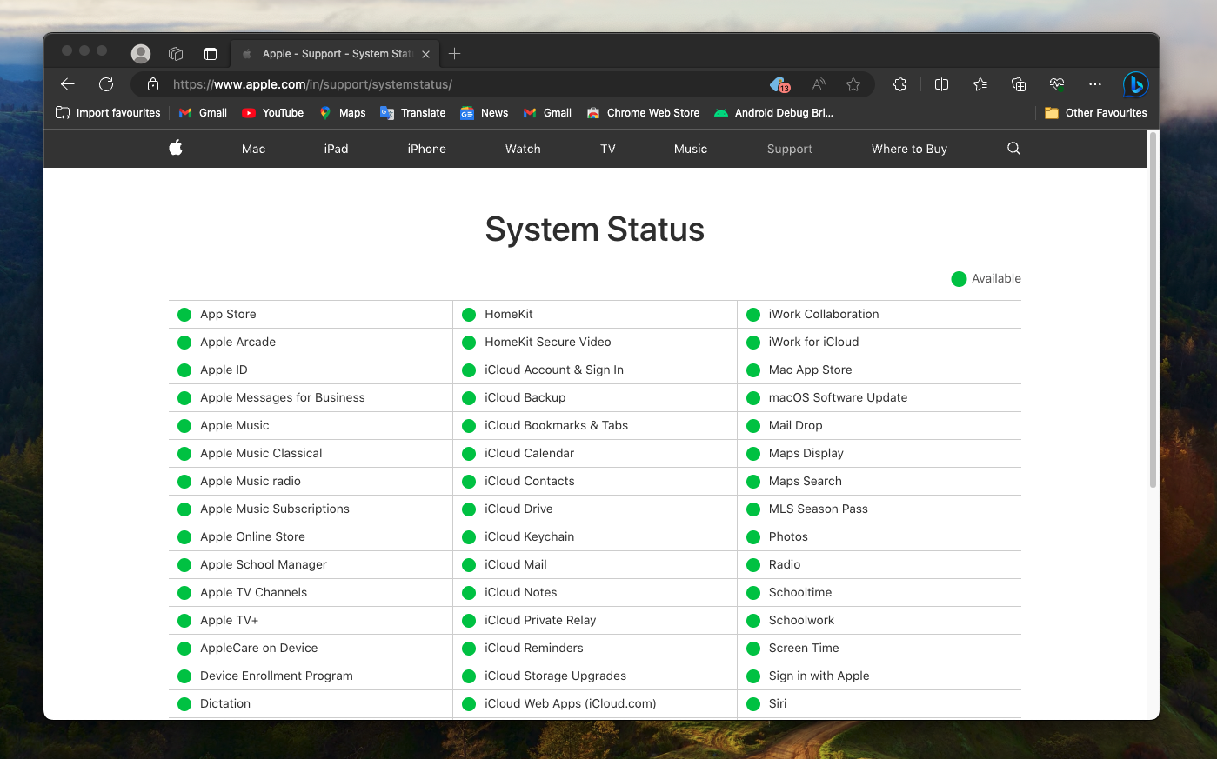Click the iCloud Private Relay entry

[x=595, y=620]
